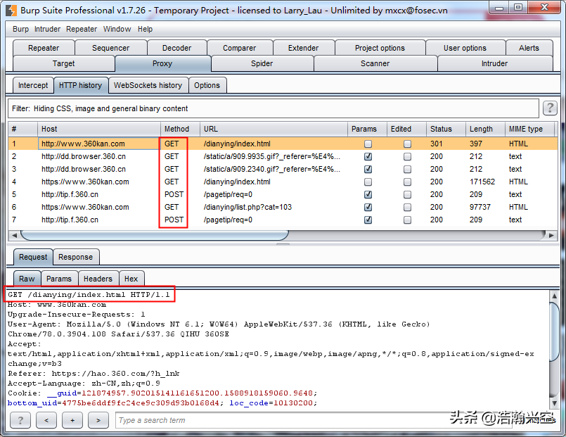Viewport: 566px width, 437px height.
Task: Click the horizontal scrollbar thumb of history table
Action: pos(155,235)
